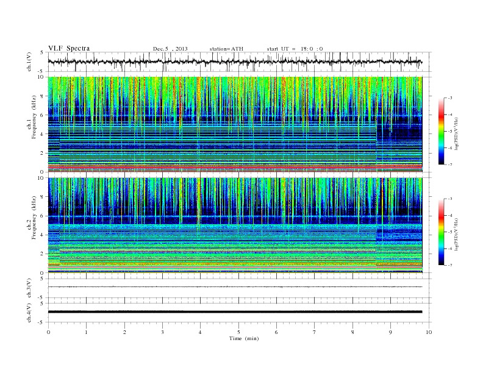Screen dimensions: 483x373
Task: Click the upper PSD color scale bar
Action: click(x=441, y=132)
